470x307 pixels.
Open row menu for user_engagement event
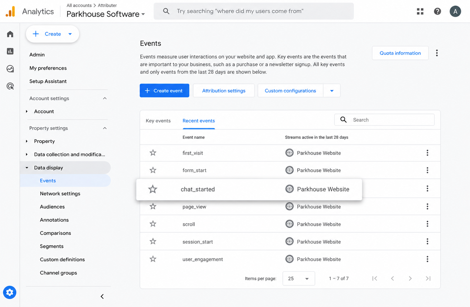427,259
